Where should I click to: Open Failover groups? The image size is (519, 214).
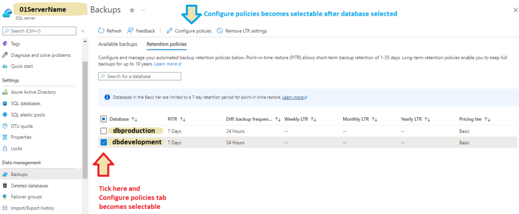tap(26, 197)
